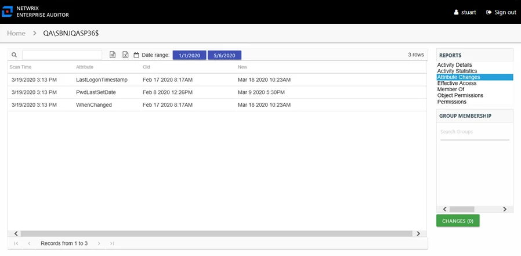The height and width of the screenshot is (256, 521).
Task: Click the Sign out icon
Action: pos(489,12)
